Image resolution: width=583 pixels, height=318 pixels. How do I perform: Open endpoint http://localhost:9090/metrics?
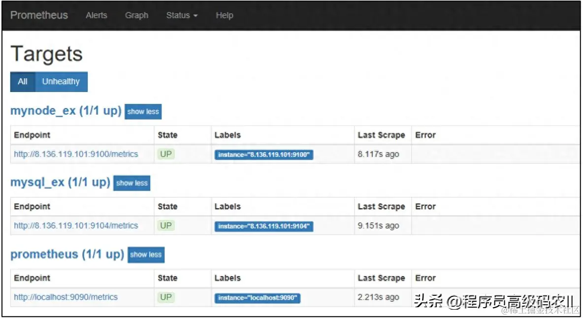[x=66, y=297]
